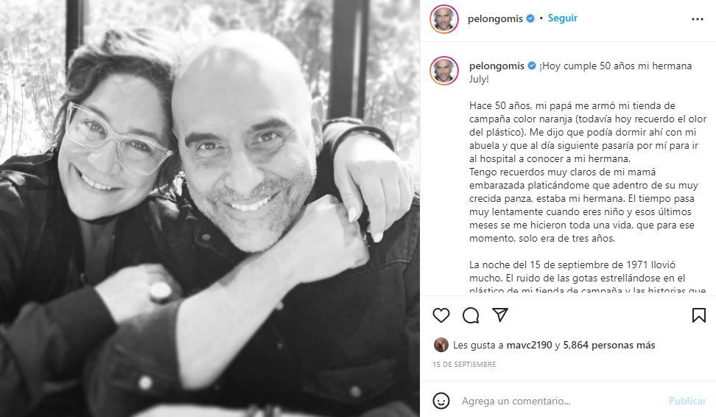This screenshot has height=417, width=716.
Task: Click the verified badge beside caption username
Action: pyautogui.click(x=532, y=66)
